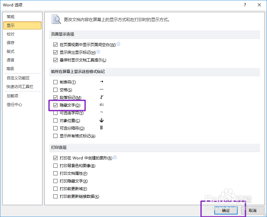Screen dimensions: 267x217
Task: Uncheck 段落标记 formatting mark
Action: 55,97
